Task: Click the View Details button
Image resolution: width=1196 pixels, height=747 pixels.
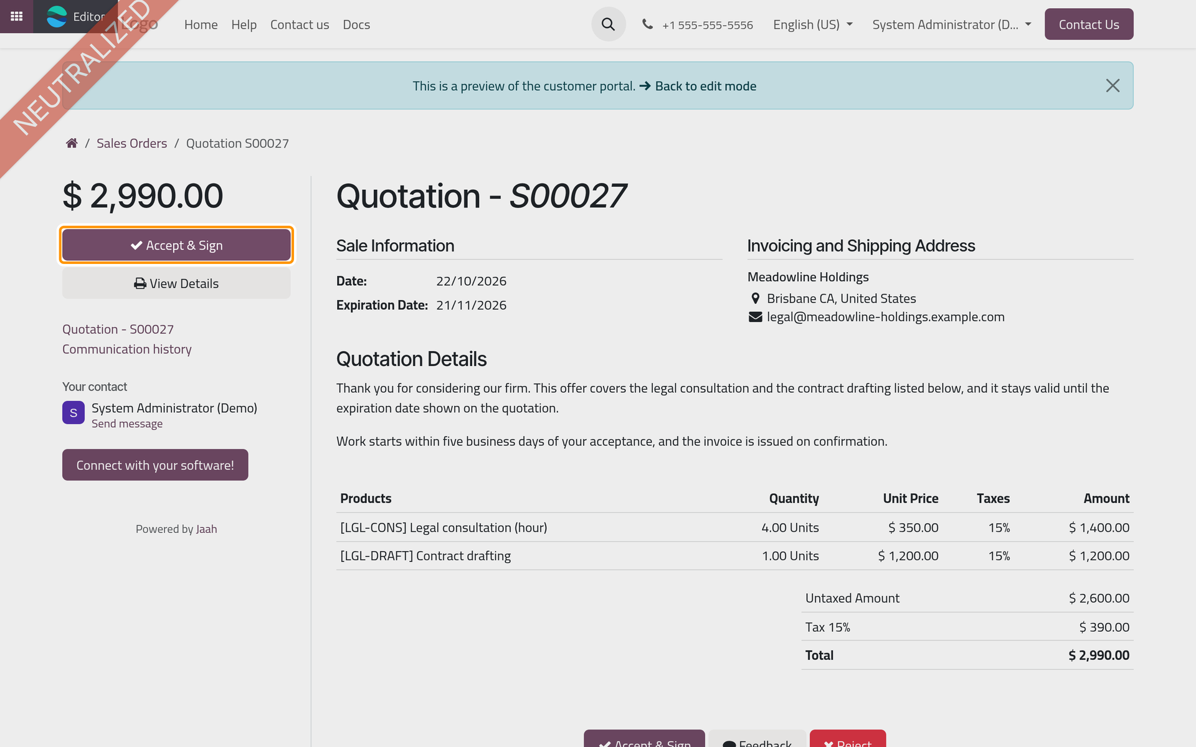Action: pos(176,283)
